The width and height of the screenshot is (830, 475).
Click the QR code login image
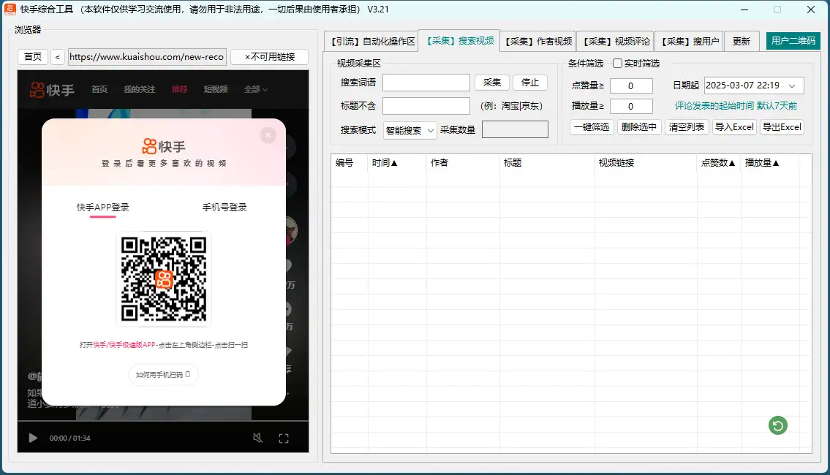coord(164,278)
